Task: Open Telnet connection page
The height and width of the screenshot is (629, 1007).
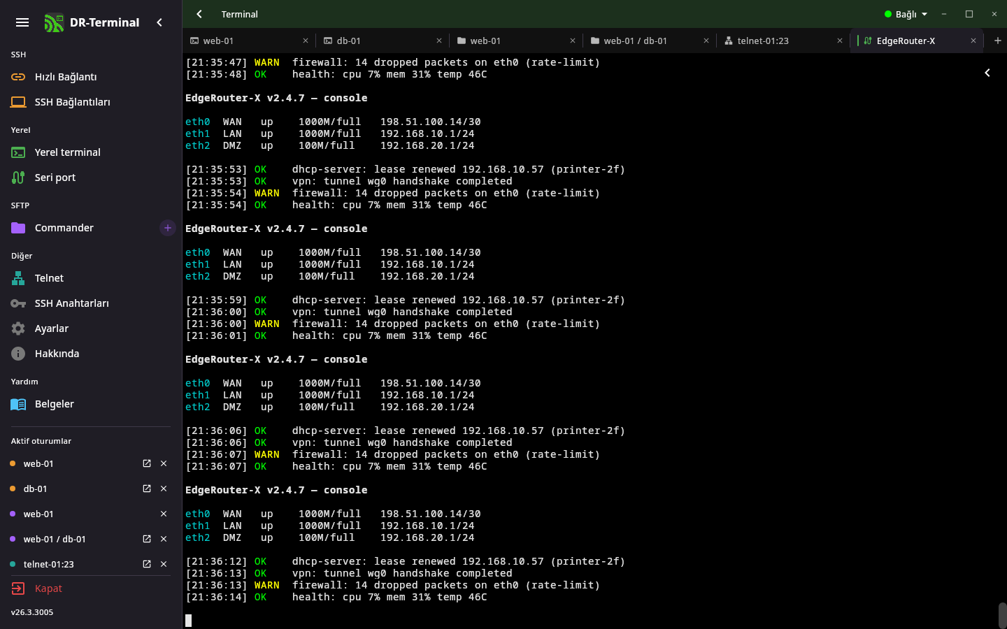Action: 91,278
